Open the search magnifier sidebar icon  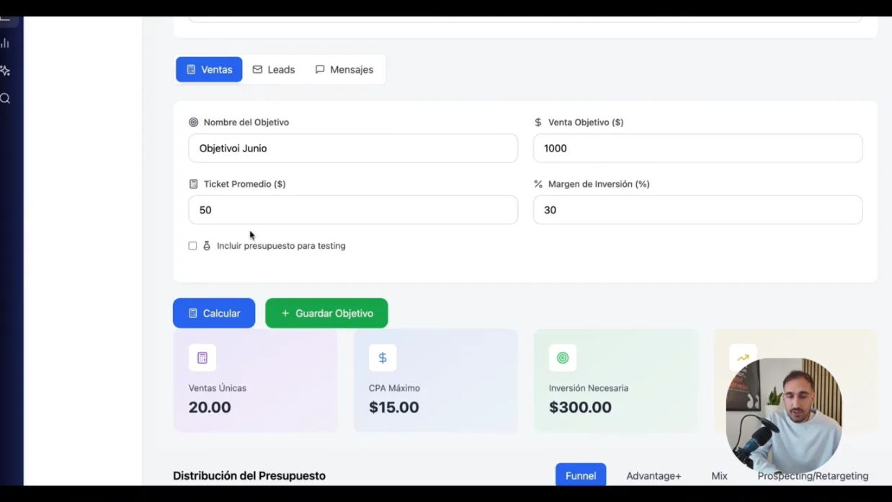(x=5, y=99)
